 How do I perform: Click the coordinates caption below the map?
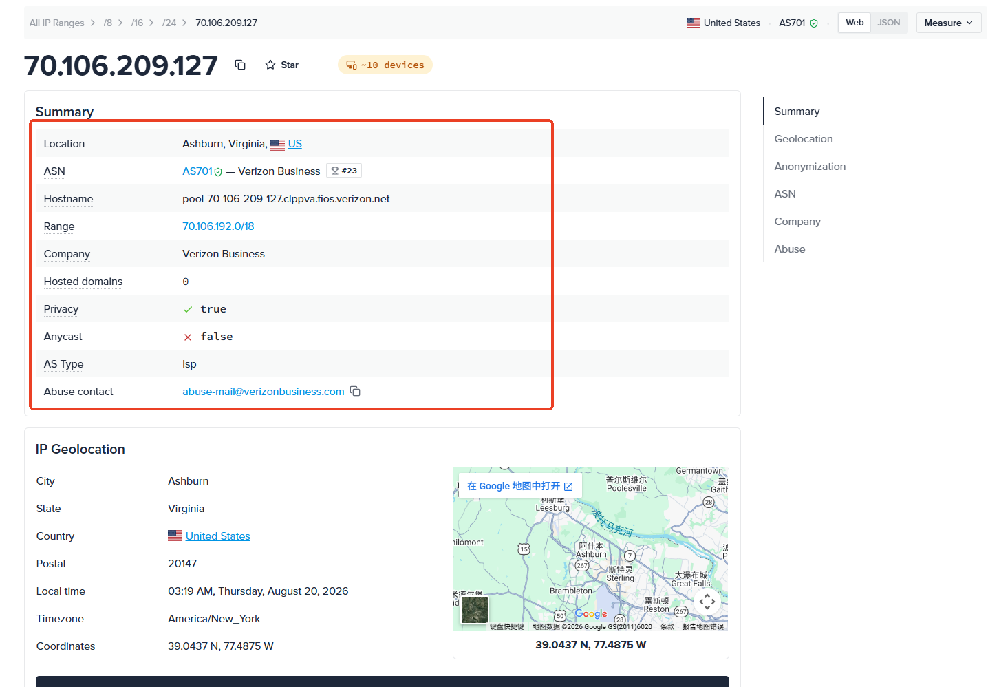pos(591,645)
